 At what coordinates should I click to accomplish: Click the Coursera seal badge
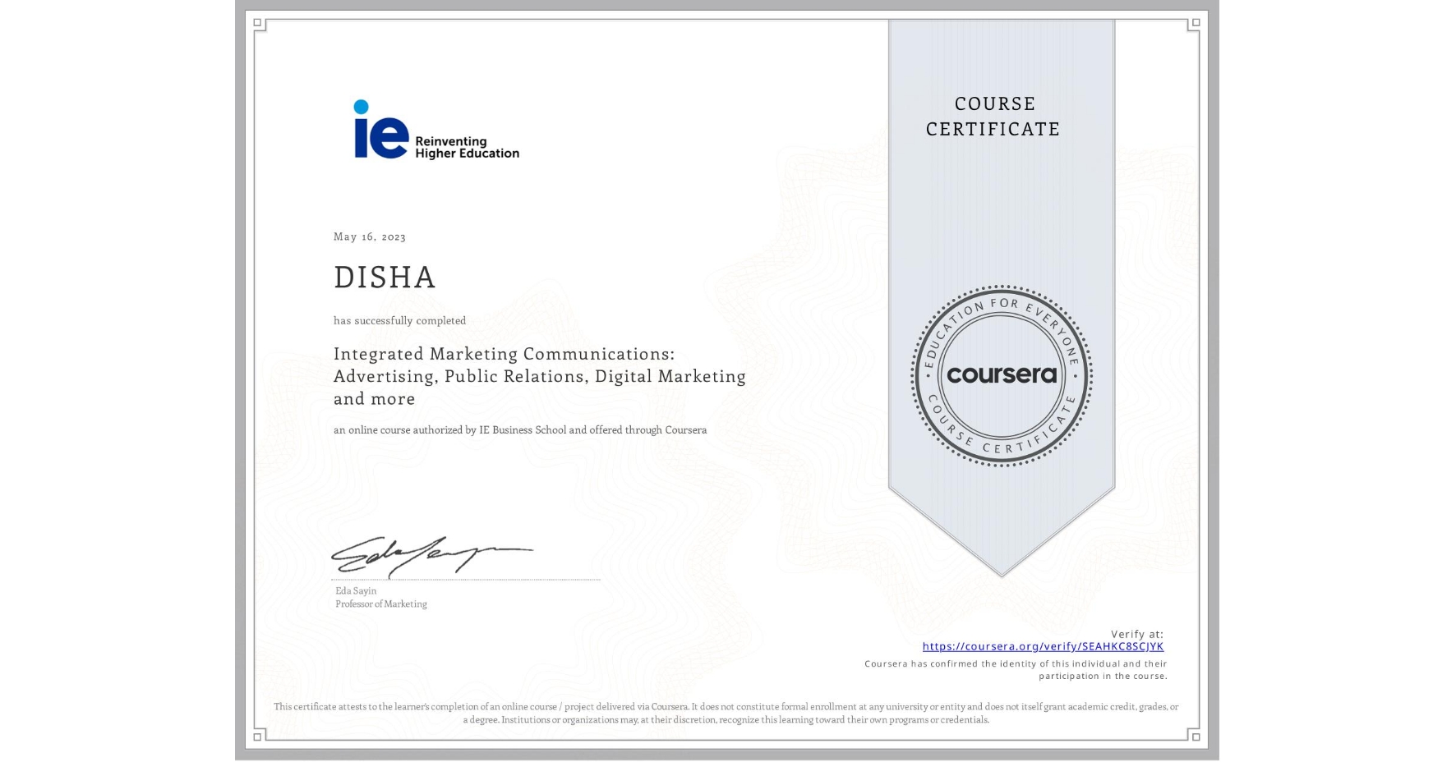(1001, 376)
